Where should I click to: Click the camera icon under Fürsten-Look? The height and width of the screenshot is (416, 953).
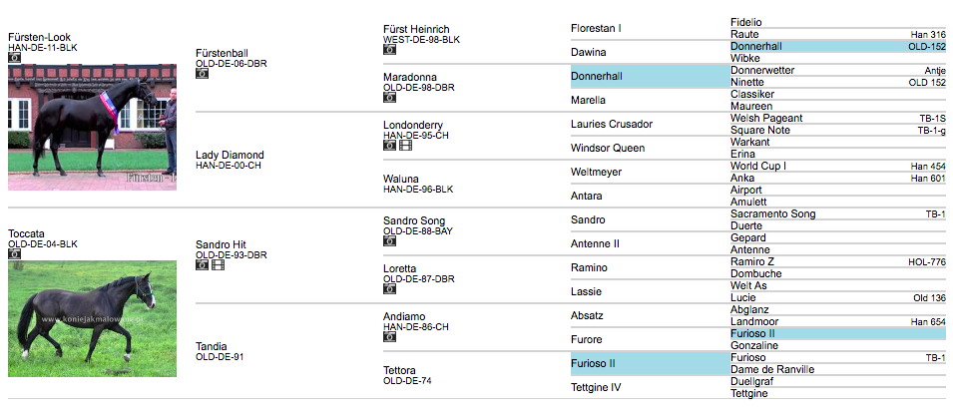(x=15, y=57)
